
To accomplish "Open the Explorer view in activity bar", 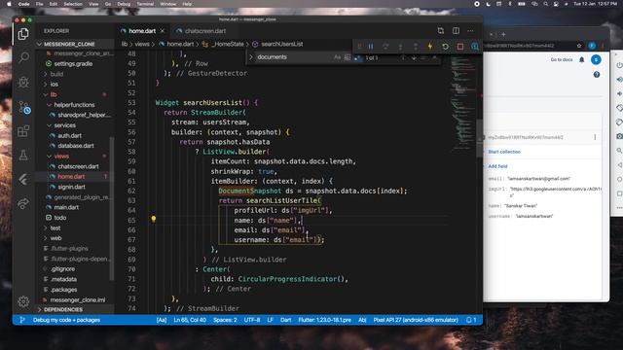I will 23,34.
